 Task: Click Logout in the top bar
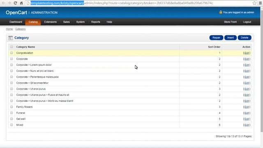247,22
